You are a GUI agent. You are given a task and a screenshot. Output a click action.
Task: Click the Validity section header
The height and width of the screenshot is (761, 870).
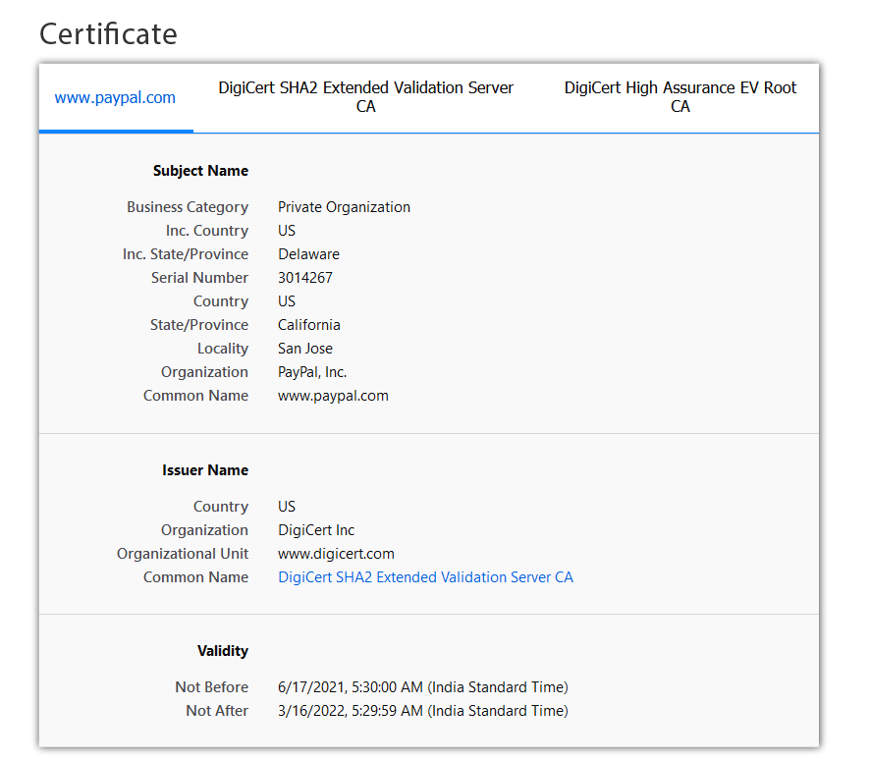point(223,651)
